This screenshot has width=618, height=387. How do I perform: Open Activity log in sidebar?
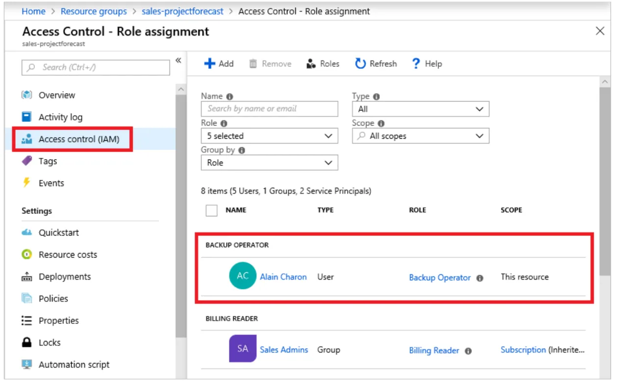tap(60, 117)
